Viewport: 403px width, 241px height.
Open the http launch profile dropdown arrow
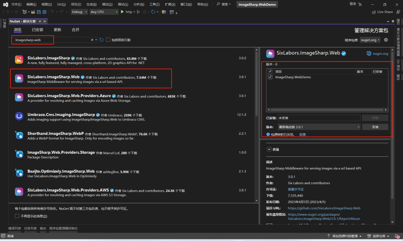click(x=134, y=12)
